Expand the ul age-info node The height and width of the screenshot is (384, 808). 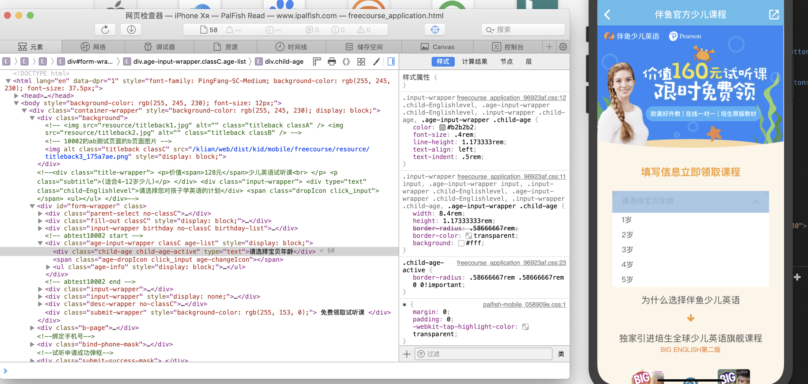(48, 267)
